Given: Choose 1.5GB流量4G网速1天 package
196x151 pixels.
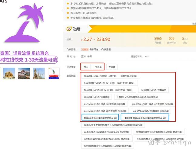Looking at the screenshot, I should (x=109, y=83).
